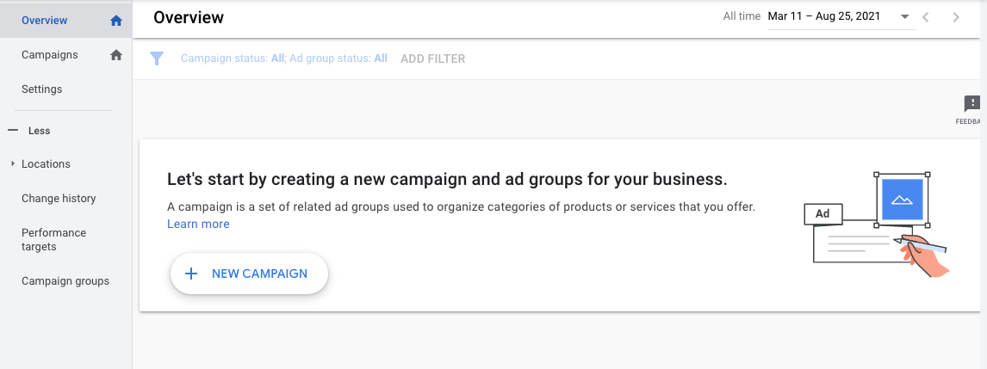Viewport: 987px width, 369px height.
Task: Open Performance targets page
Action: (53, 239)
